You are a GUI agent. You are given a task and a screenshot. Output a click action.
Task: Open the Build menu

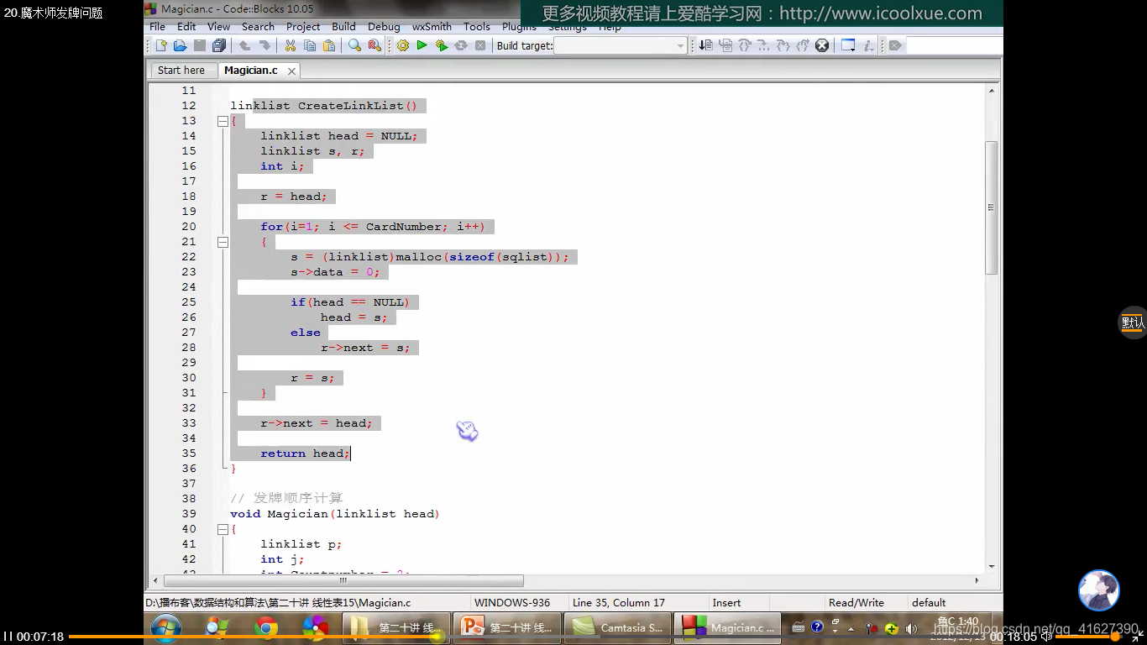click(343, 27)
